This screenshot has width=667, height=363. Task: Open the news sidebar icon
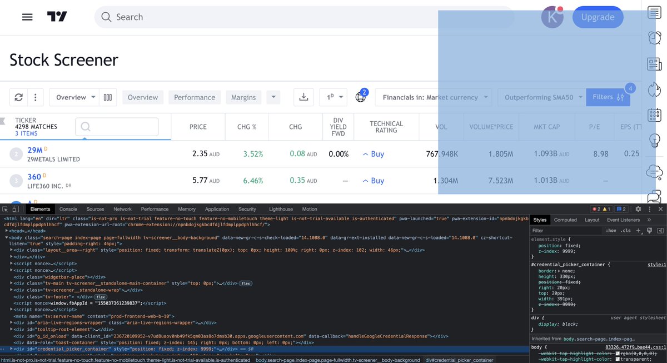click(x=654, y=64)
